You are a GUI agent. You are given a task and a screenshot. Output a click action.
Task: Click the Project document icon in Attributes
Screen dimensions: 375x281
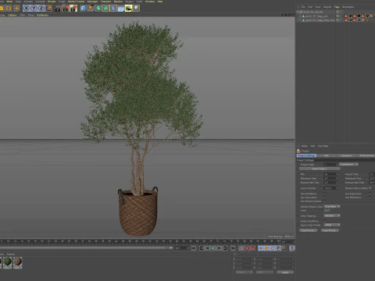click(298, 151)
